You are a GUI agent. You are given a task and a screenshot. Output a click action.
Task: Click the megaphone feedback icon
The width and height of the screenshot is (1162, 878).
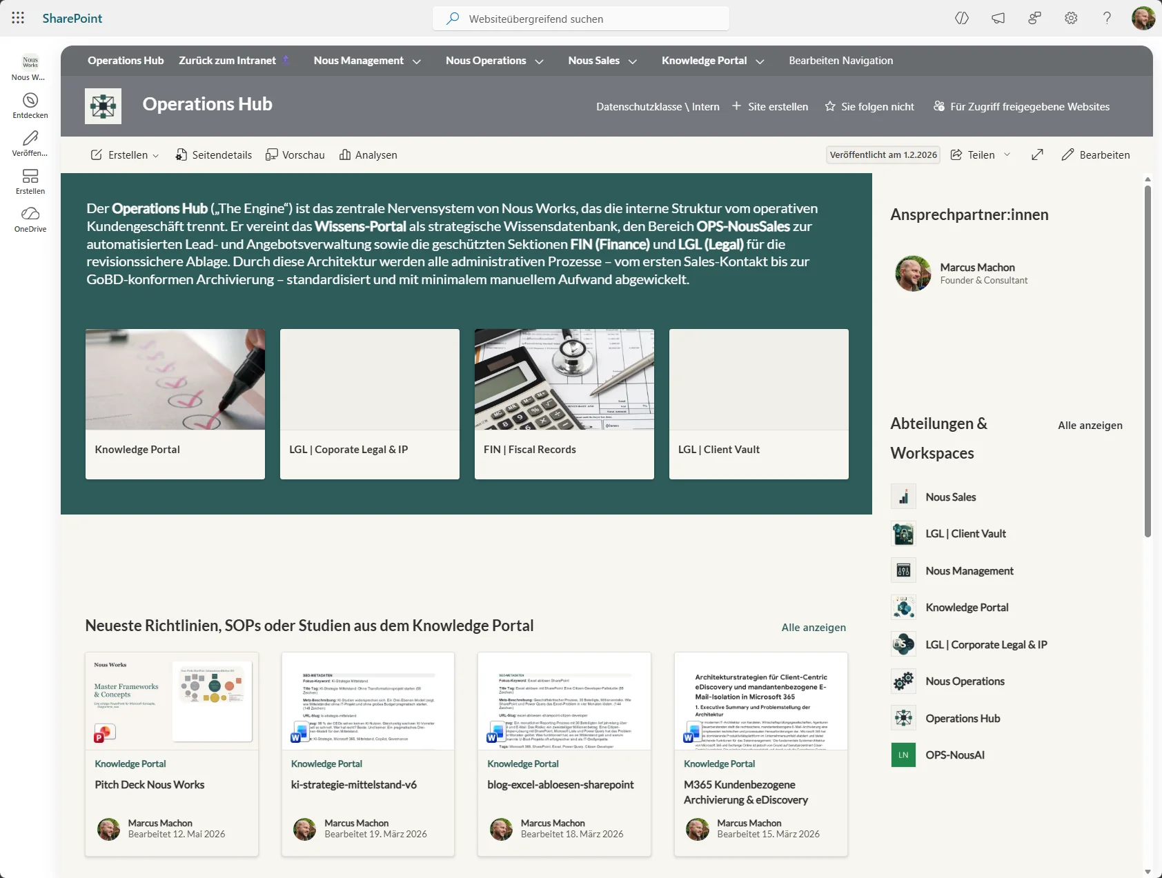coord(998,19)
